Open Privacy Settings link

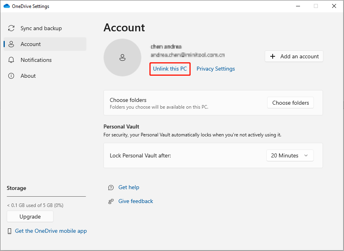coord(216,69)
